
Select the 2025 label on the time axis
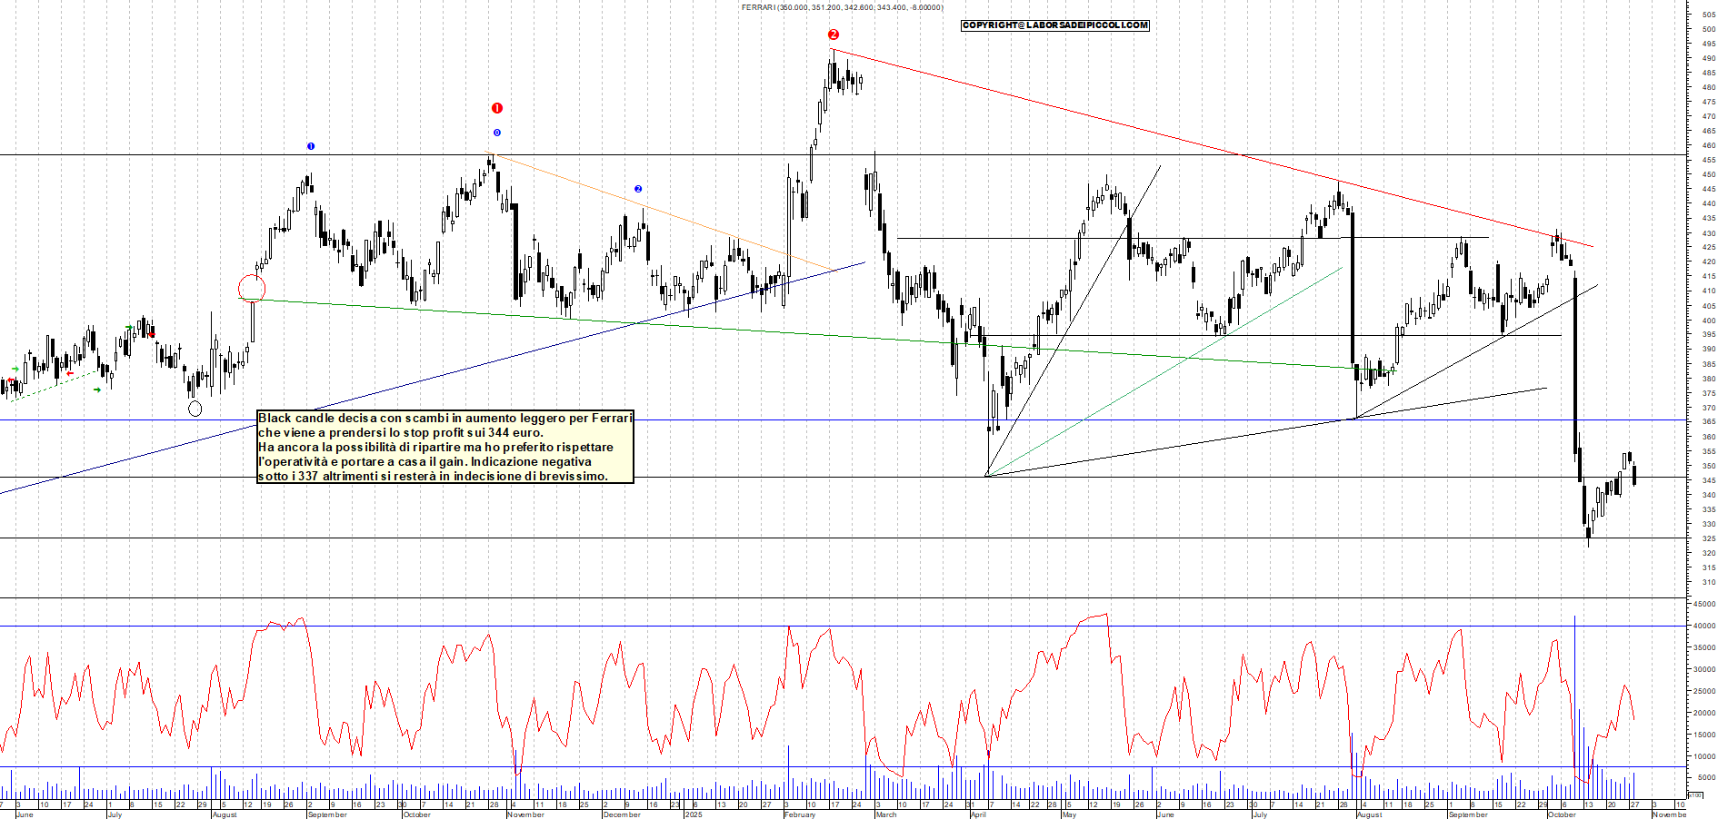point(693,814)
